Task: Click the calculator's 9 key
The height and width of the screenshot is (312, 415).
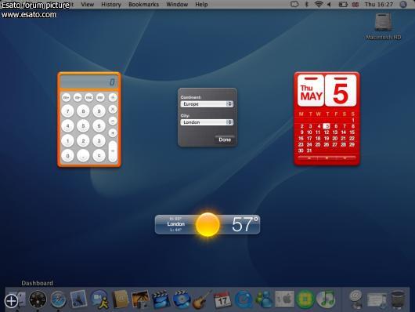Action: (x=99, y=111)
